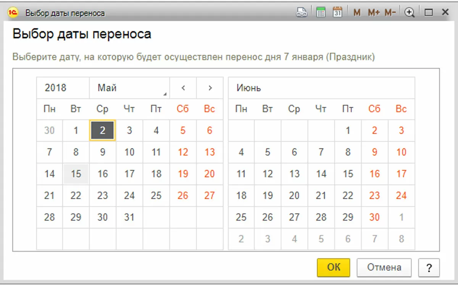Click the M- memory subtract button
The image size is (458, 285).
[390, 13]
